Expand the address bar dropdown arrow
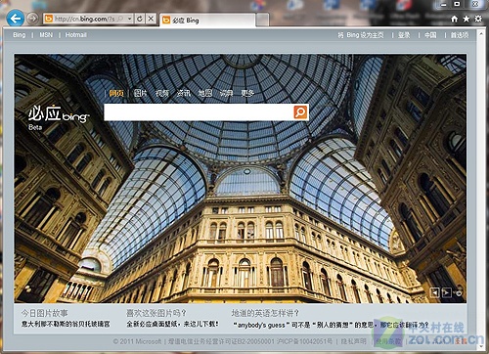The width and height of the screenshot is (489, 354). (x=129, y=19)
